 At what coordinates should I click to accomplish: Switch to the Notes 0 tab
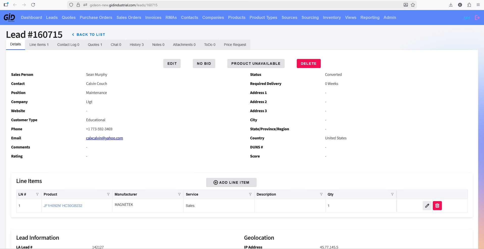[158, 45]
